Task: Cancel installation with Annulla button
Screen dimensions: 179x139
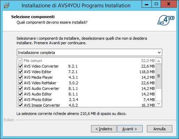Action: pyautogui.click(x=159, y=129)
